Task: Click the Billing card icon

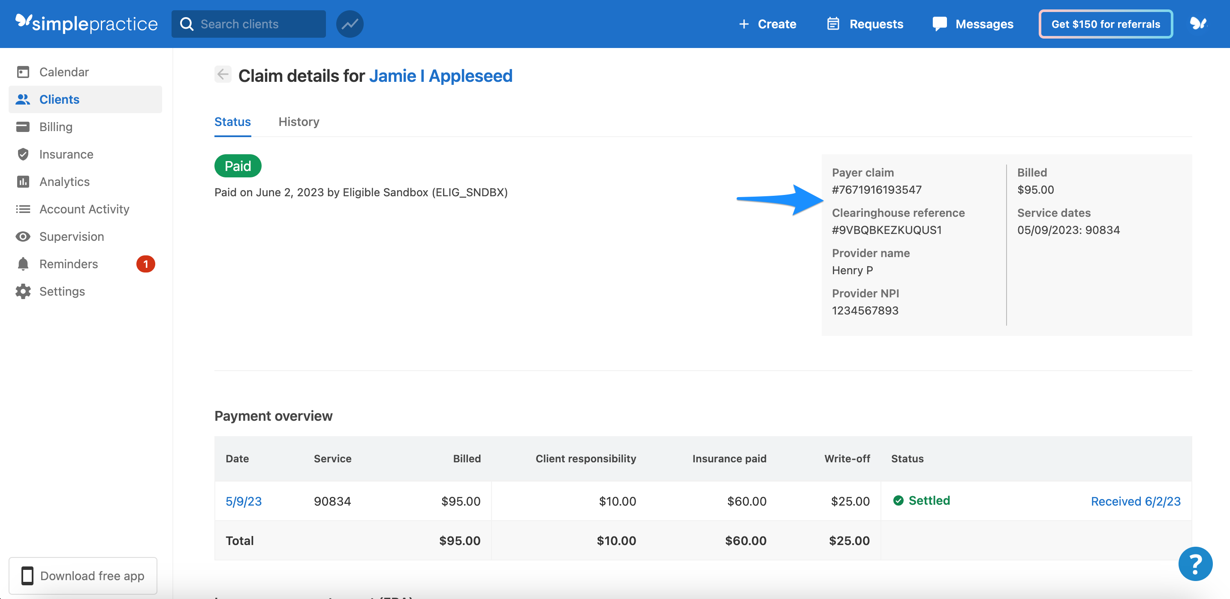Action: 23,127
